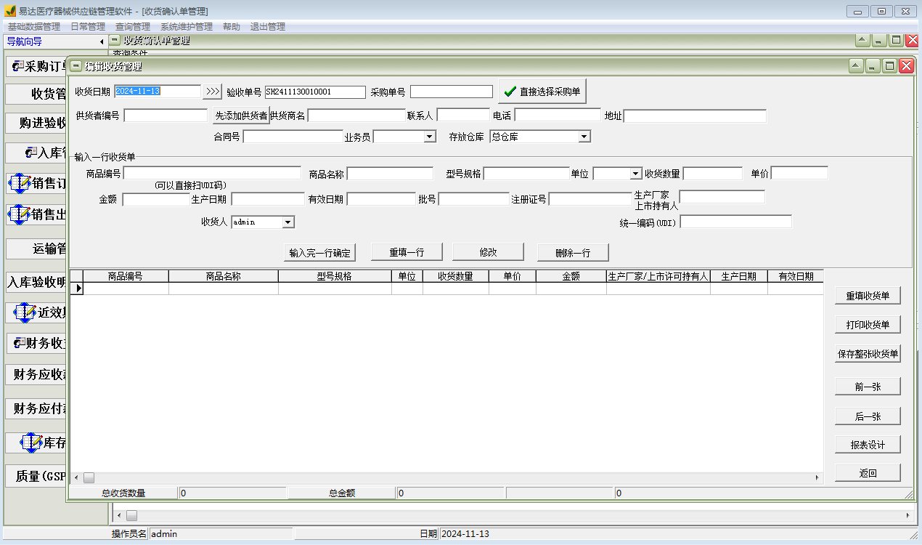Click the 采购订 purchase order sidebar icon
The image size is (922, 545).
point(20,67)
